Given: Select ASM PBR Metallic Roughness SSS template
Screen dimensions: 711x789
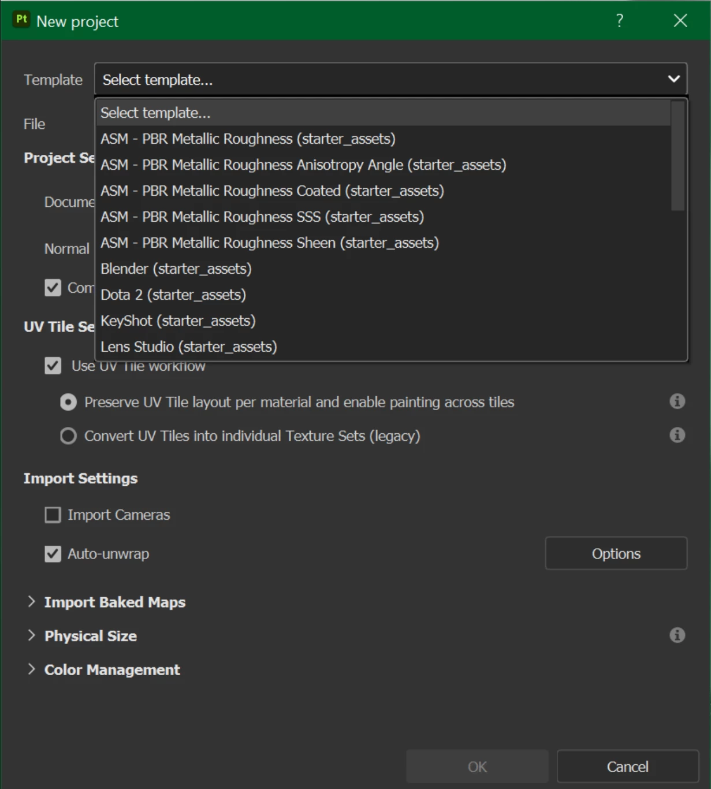Looking at the screenshot, I should 383,217.
